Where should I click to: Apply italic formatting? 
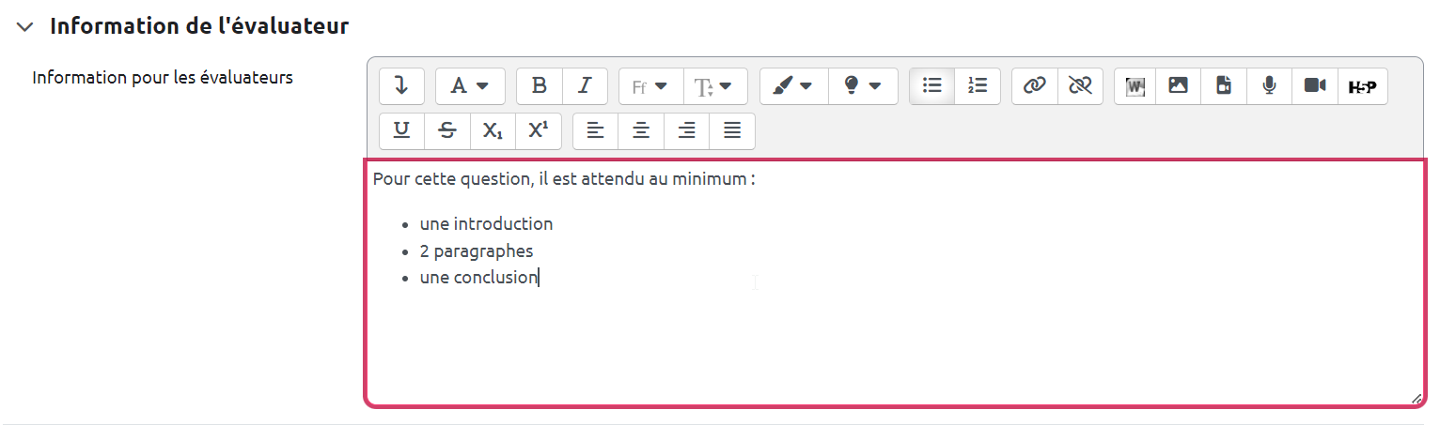pos(585,86)
